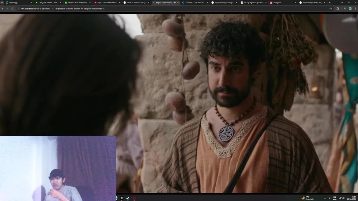Open the 'como se llamaban los' Google tab
358x201 pixels.
(x=136, y=3)
